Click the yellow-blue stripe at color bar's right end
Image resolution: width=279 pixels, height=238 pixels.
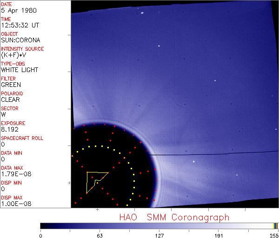click(x=275, y=225)
